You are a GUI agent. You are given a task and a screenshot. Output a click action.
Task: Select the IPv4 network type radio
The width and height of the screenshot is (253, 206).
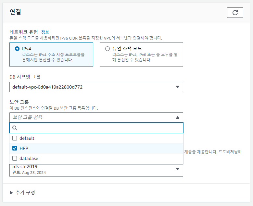pos(17,49)
